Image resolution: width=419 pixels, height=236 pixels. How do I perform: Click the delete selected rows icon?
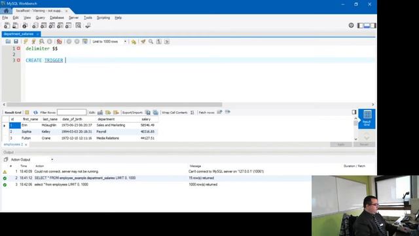pos(116,112)
